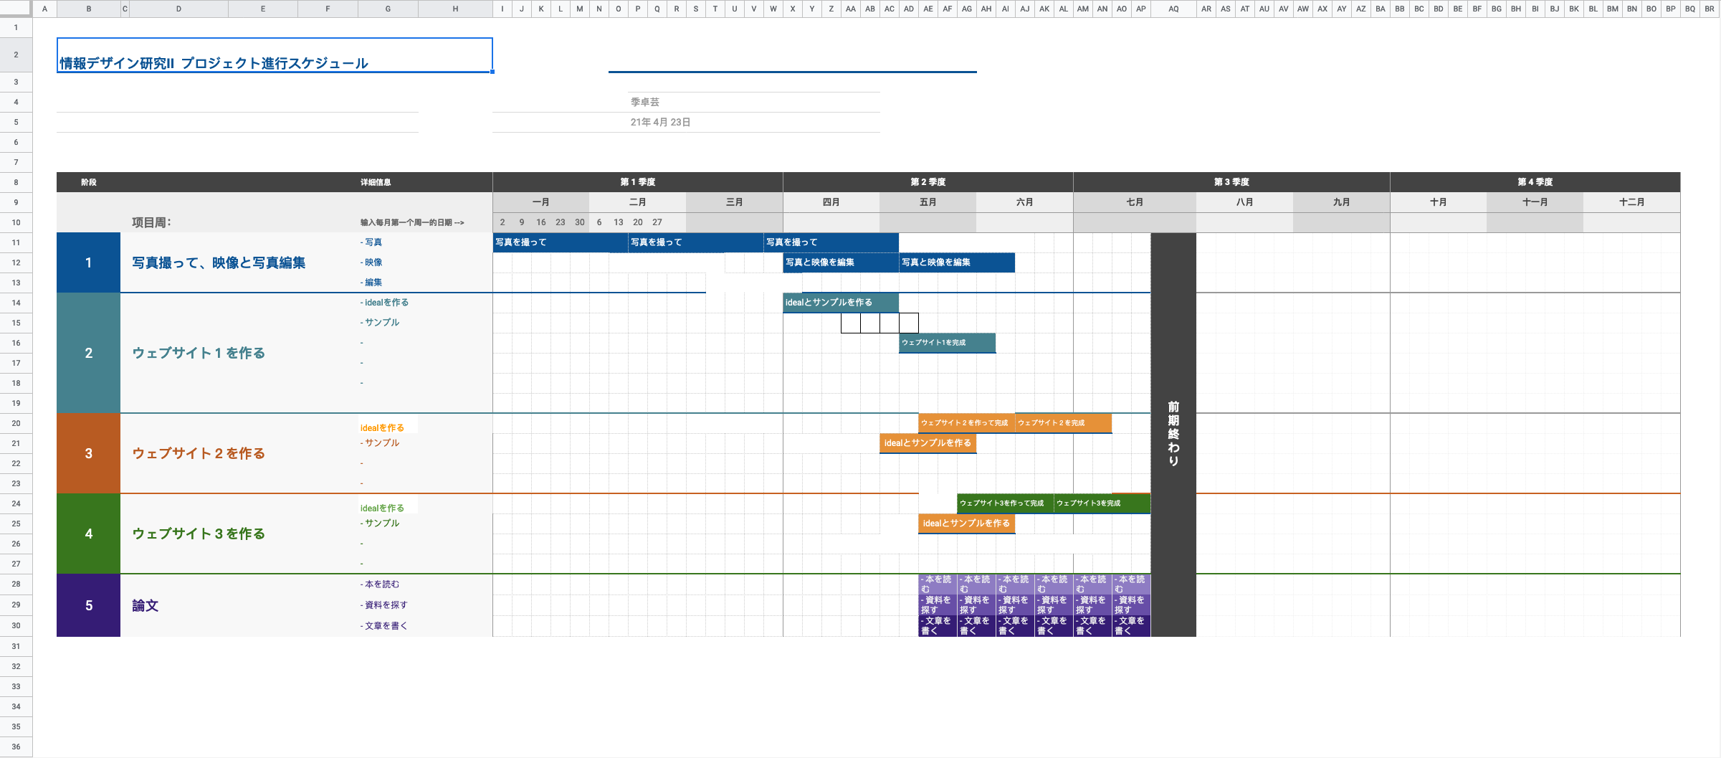
Task: Select the 十二月 month header cell
Action: [1631, 202]
